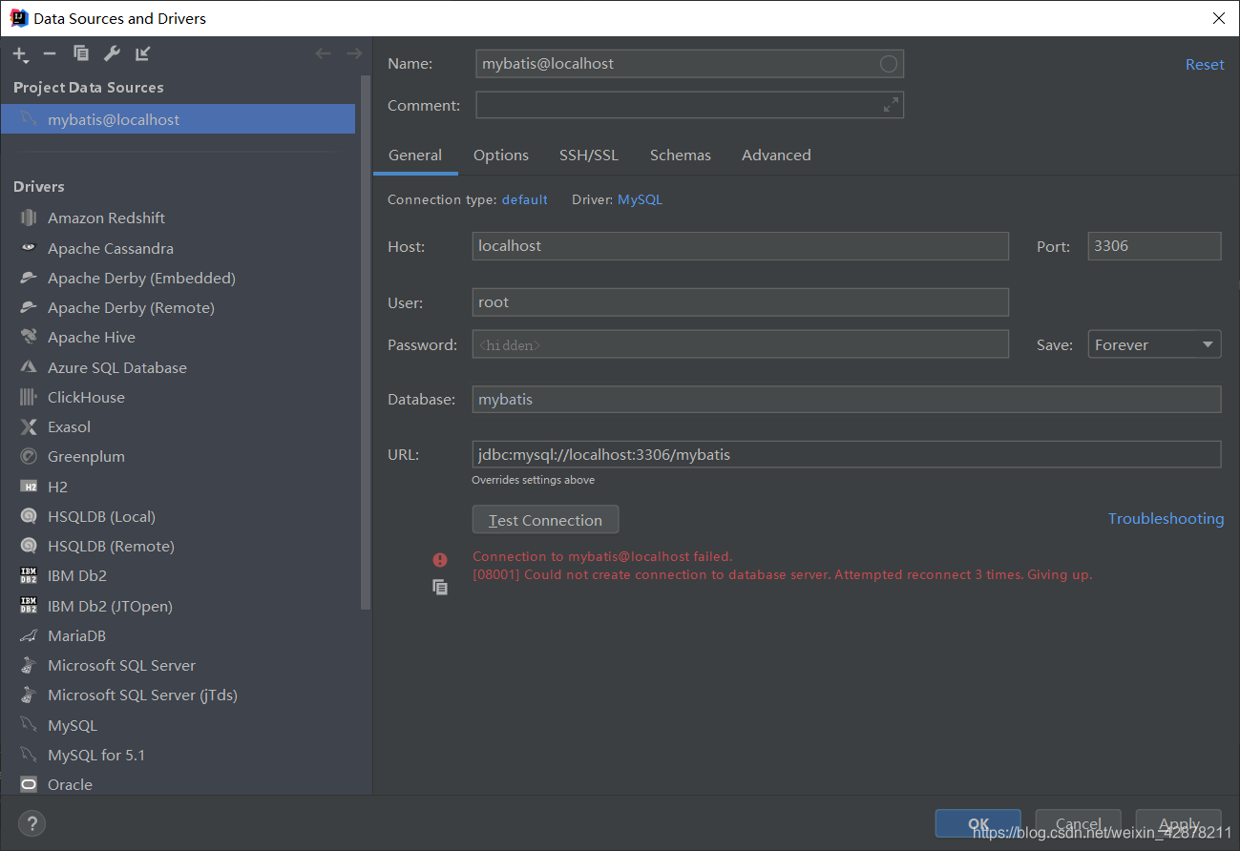The height and width of the screenshot is (851, 1240).
Task: Import data sources using the import arrow icon
Action: [x=142, y=53]
